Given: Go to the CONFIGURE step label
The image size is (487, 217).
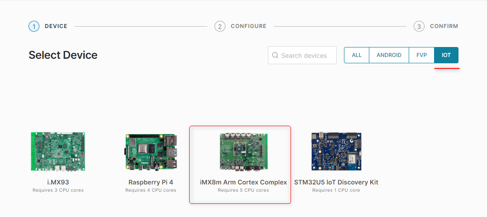Looking at the screenshot, I should click(x=248, y=26).
